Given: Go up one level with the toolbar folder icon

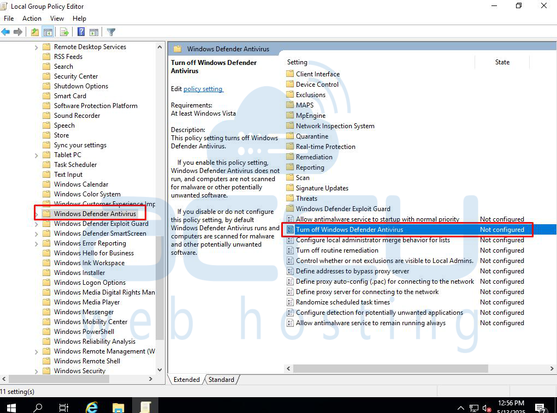Looking at the screenshot, I should [x=34, y=32].
